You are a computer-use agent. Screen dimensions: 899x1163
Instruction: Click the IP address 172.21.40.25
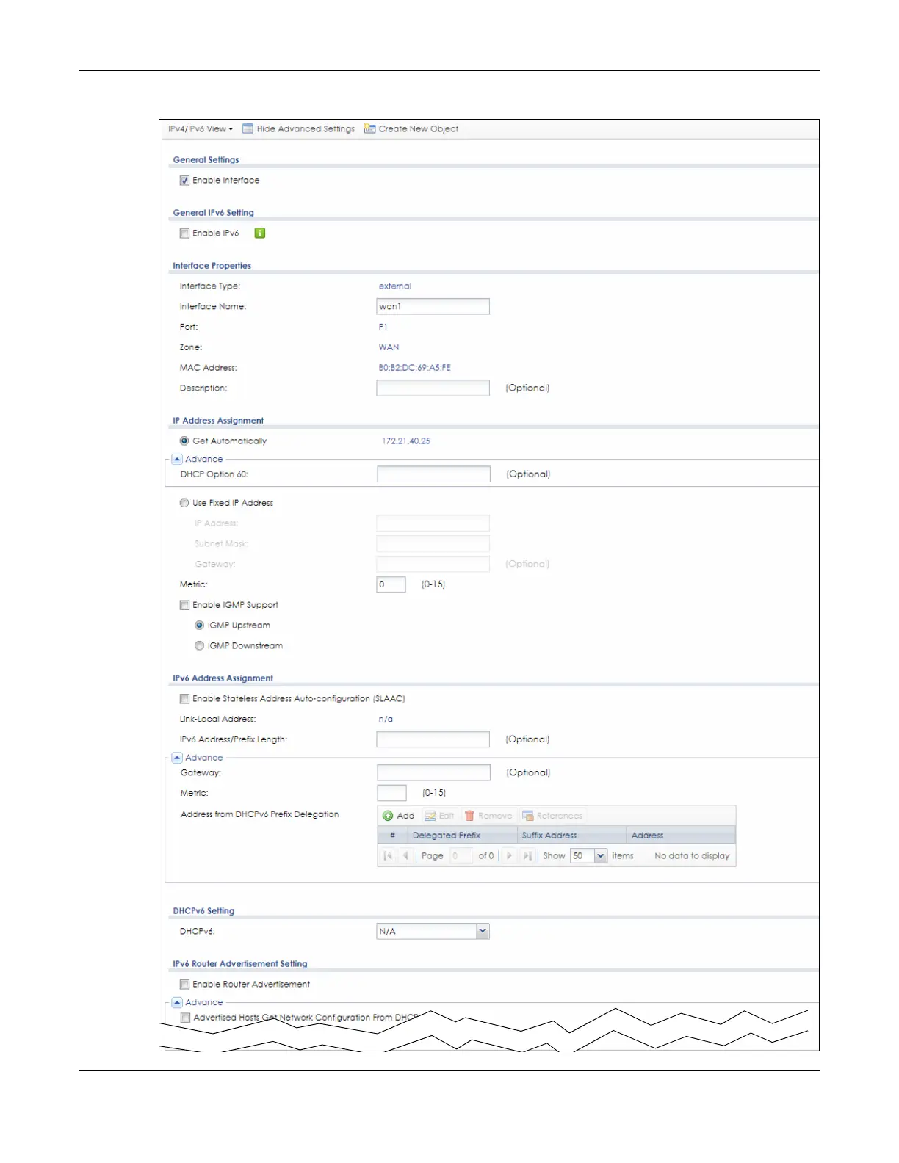pos(406,441)
